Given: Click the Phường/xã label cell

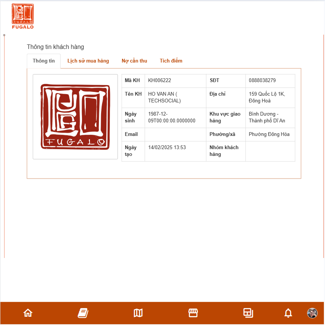Looking at the screenshot, I should 226,134.
